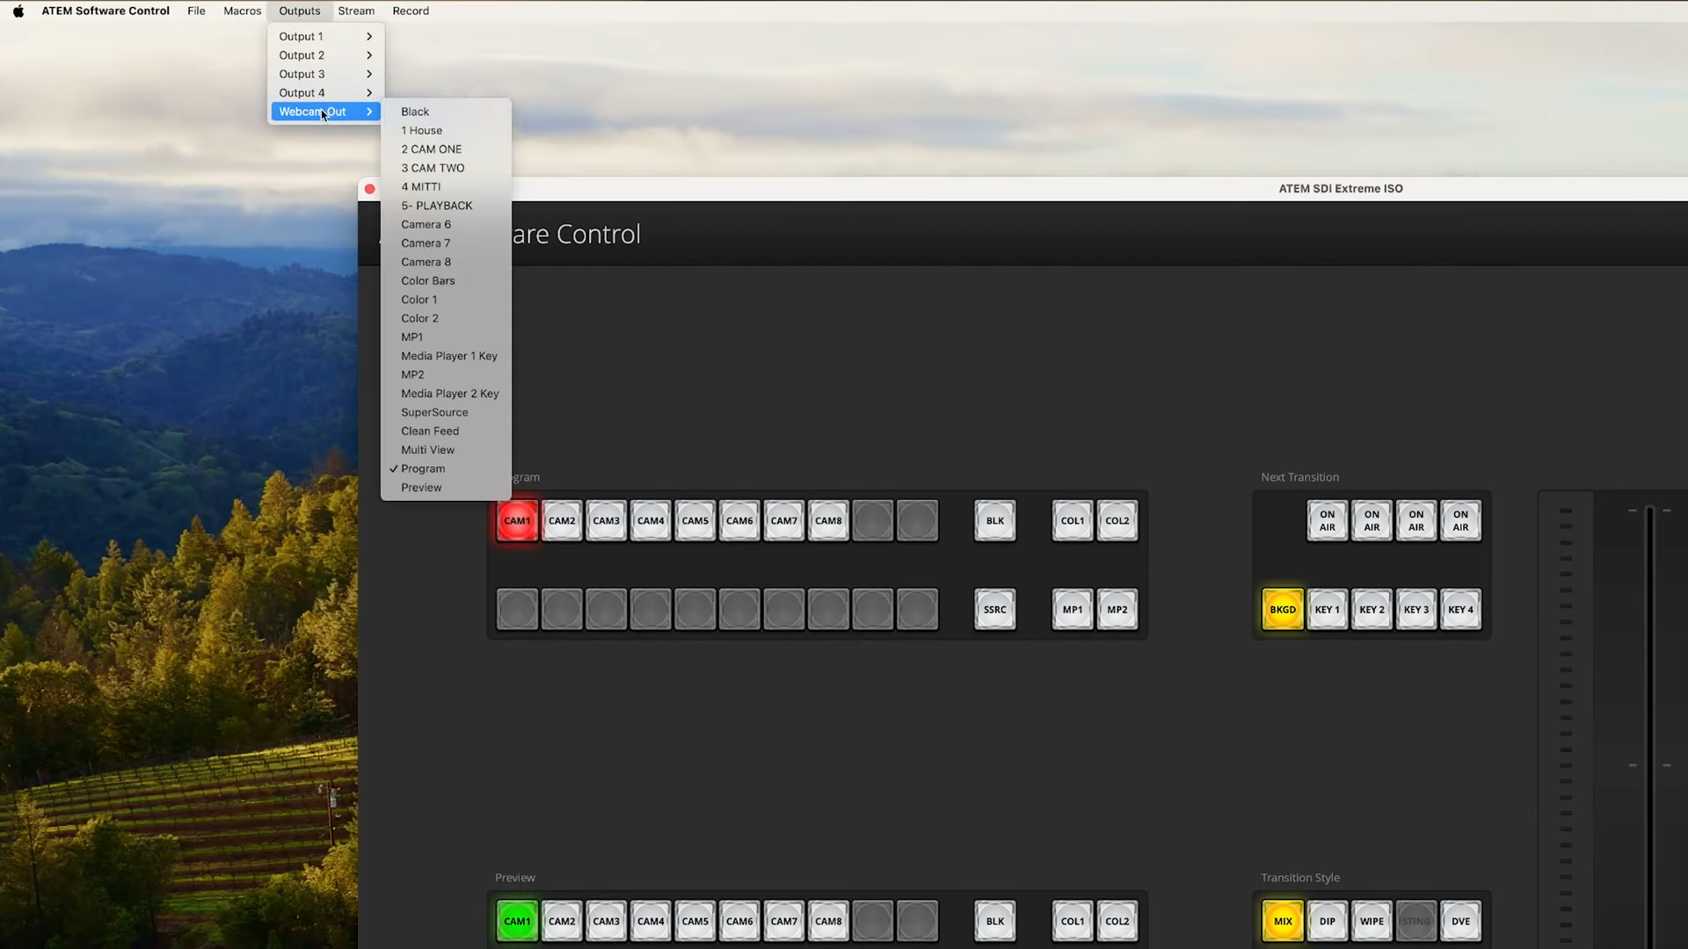Expand the Output 1 submenu

pos(325,36)
